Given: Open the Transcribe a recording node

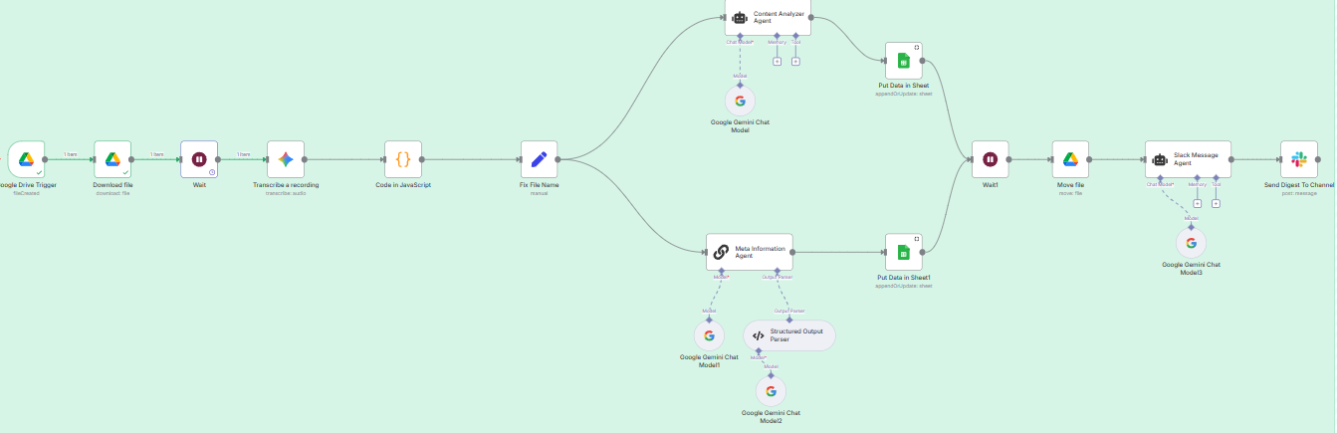Looking at the screenshot, I should [286, 159].
